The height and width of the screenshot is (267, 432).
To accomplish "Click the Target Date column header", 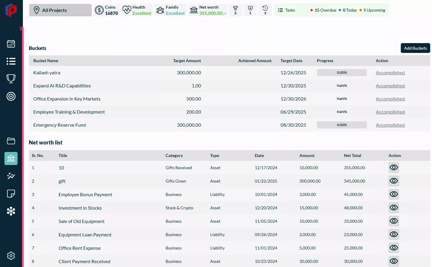I will (x=291, y=61).
